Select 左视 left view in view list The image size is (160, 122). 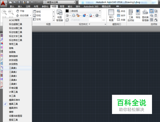[x=37, y=20]
